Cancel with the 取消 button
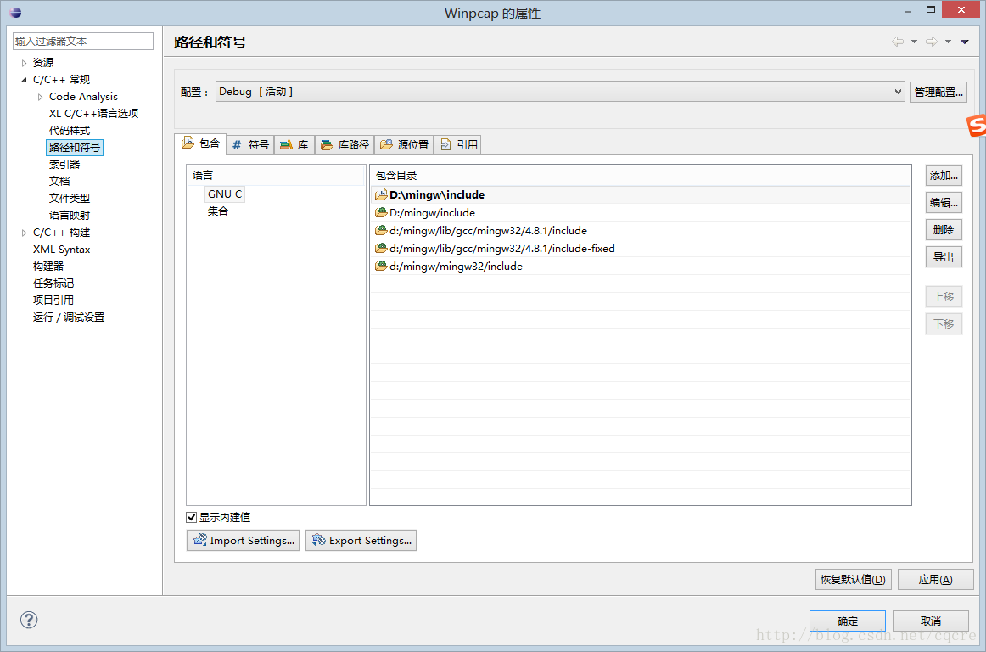This screenshot has width=986, height=652. pyautogui.click(x=930, y=621)
